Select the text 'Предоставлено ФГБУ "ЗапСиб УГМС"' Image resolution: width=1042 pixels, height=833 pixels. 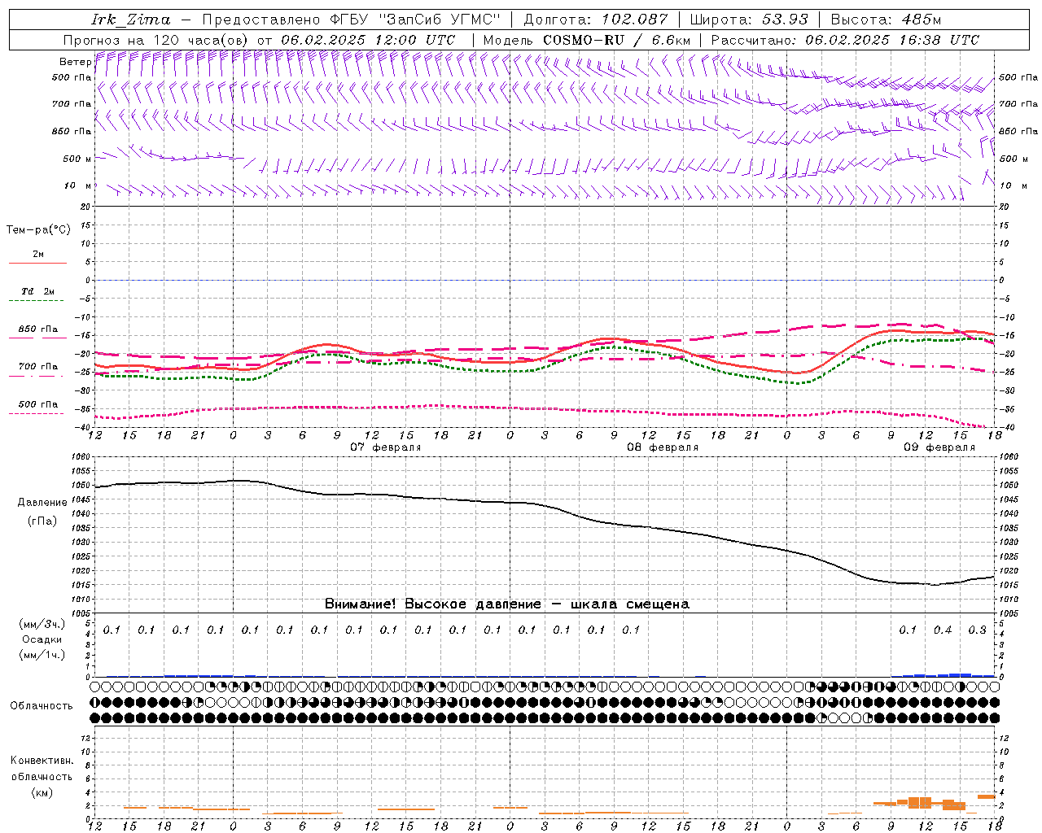pos(351,20)
